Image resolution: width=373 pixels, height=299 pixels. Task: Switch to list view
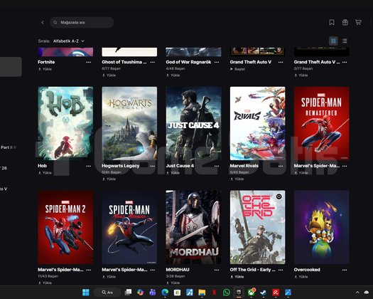pyautogui.click(x=344, y=41)
